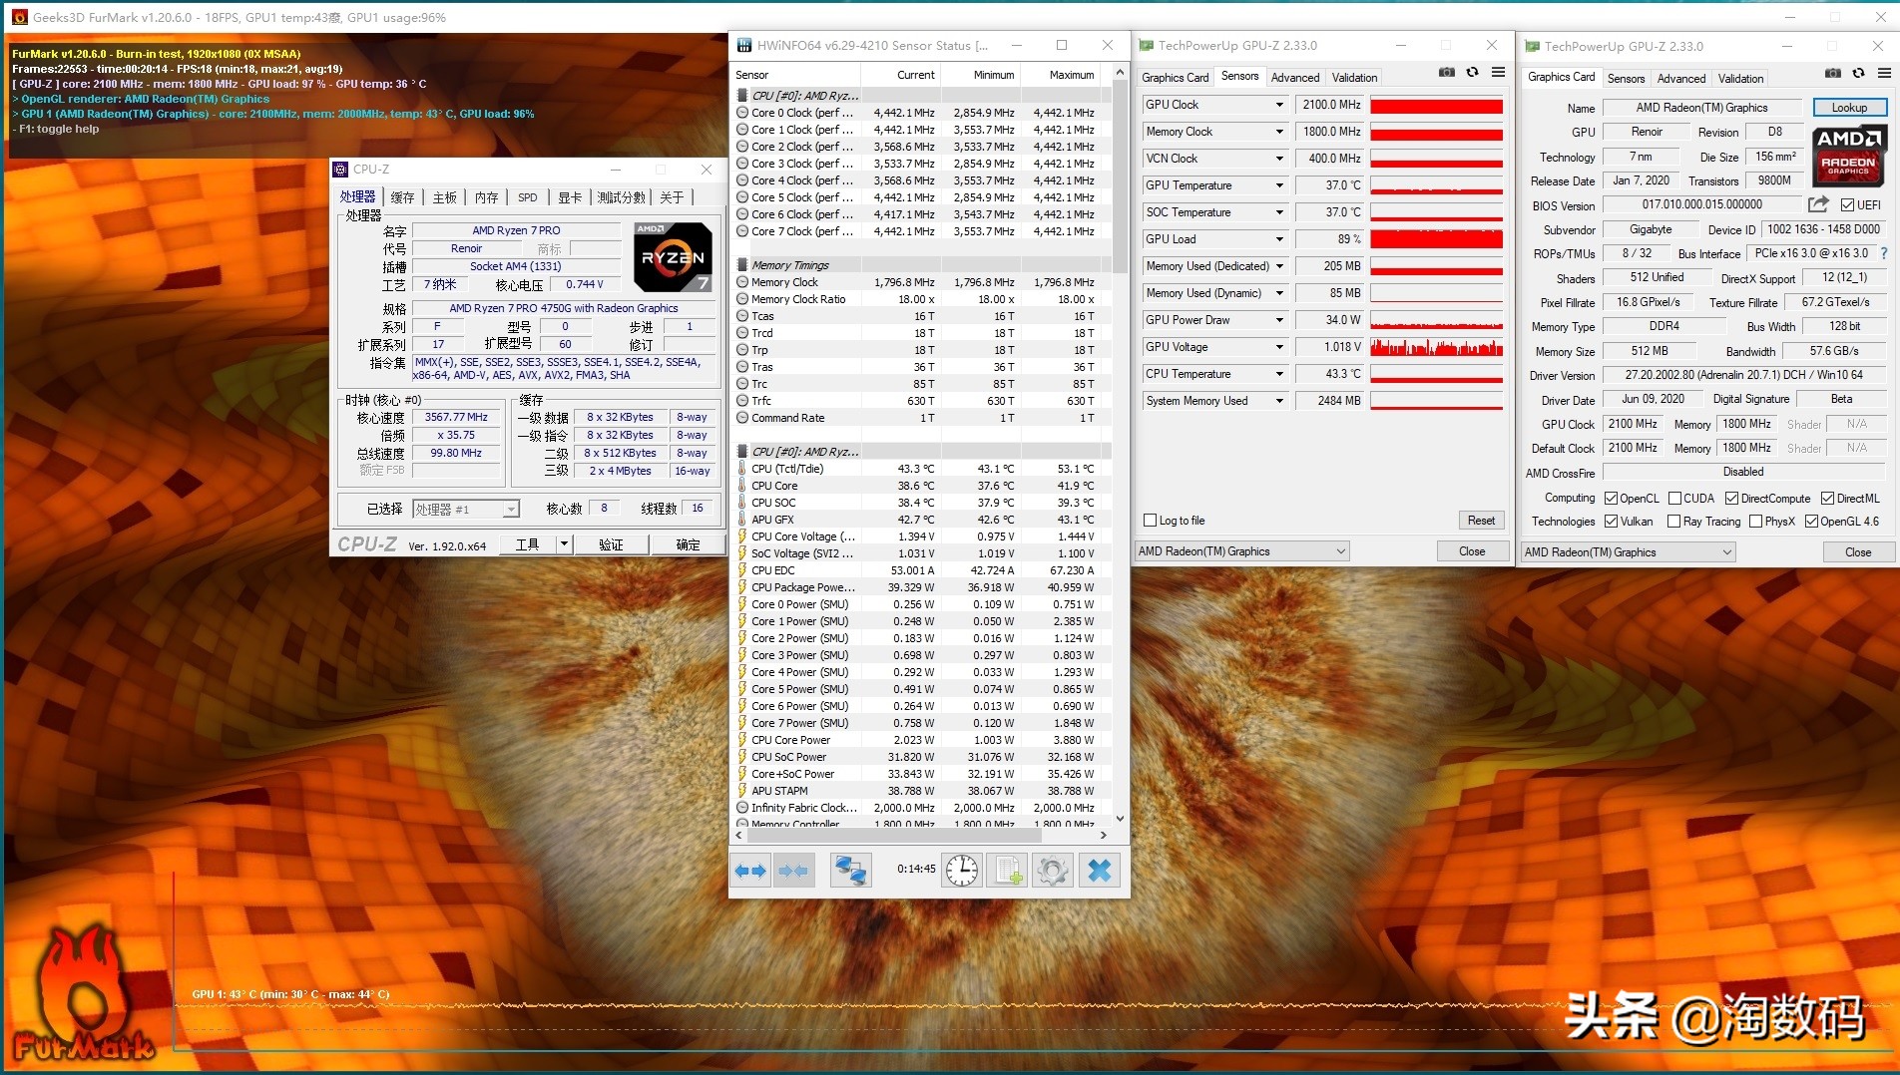The image size is (1900, 1075).
Task: Open GPU selector dropdown in GPU-Z Sensors window
Action: pyautogui.click(x=1241, y=551)
